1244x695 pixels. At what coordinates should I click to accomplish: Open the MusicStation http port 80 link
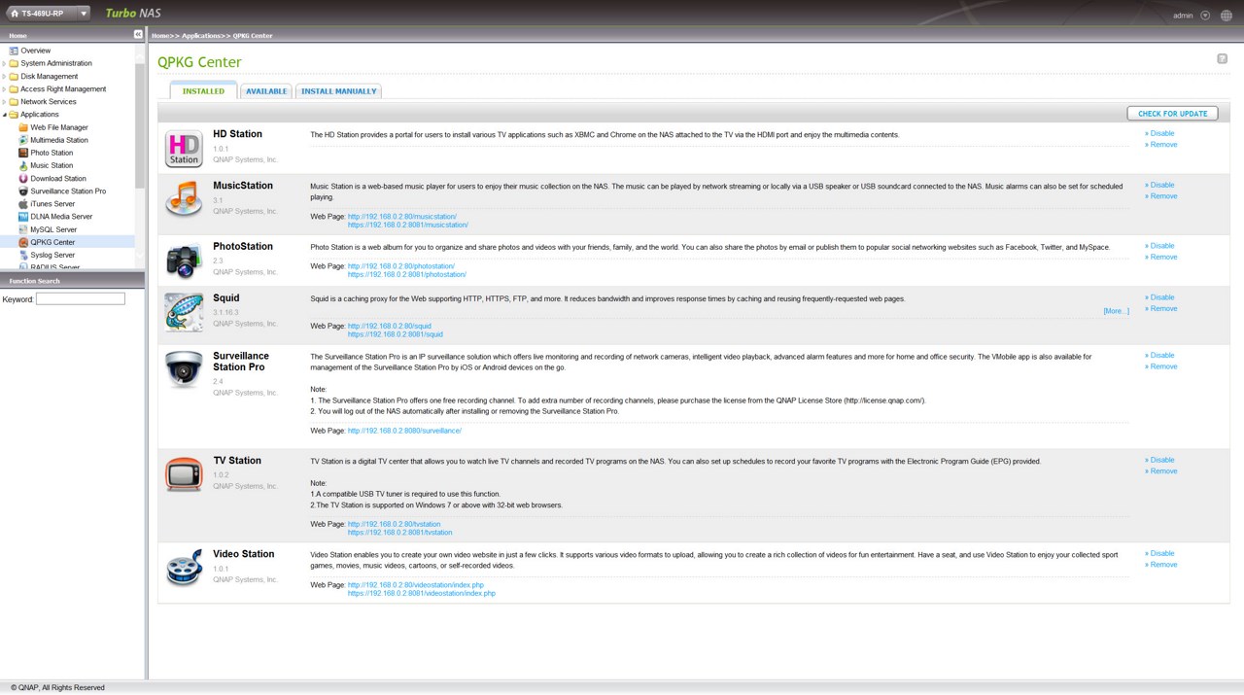pyautogui.click(x=402, y=217)
